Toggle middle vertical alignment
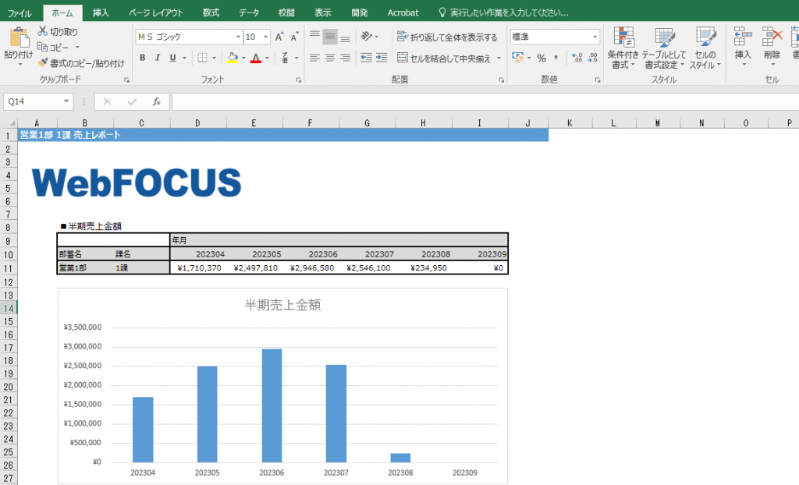The height and width of the screenshot is (485, 799). (x=330, y=37)
